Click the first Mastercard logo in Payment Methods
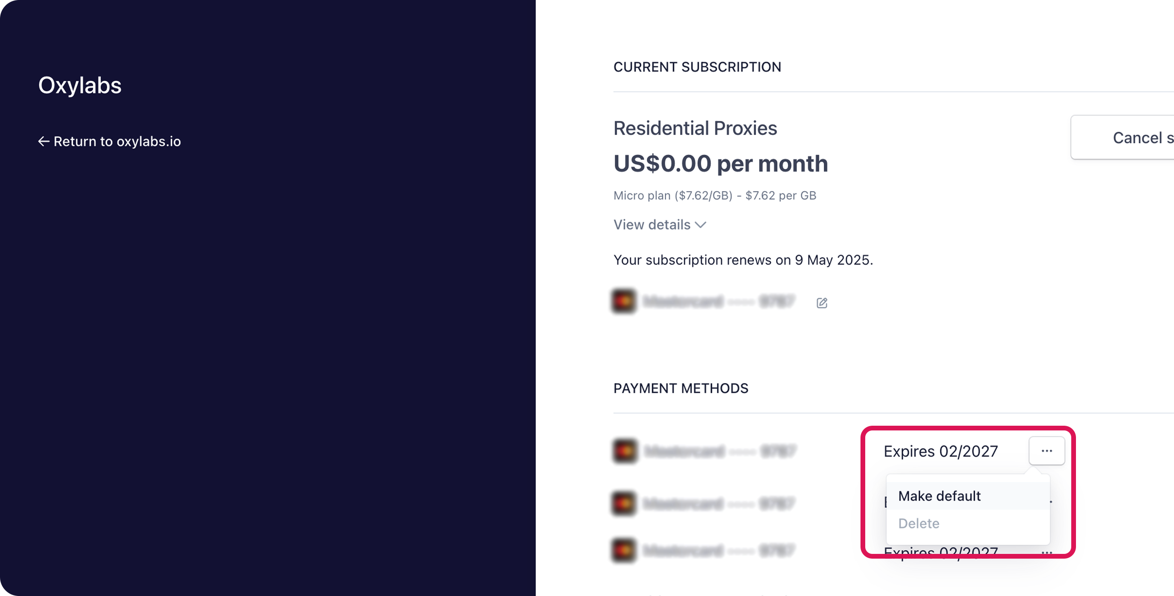This screenshot has width=1174, height=596. pos(625,451)
